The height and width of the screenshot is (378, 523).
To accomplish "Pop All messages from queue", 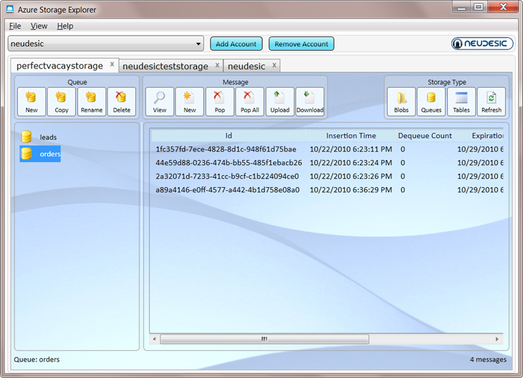I will point(249,101).
